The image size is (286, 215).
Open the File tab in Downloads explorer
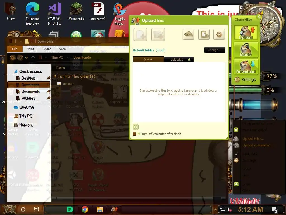15,49
